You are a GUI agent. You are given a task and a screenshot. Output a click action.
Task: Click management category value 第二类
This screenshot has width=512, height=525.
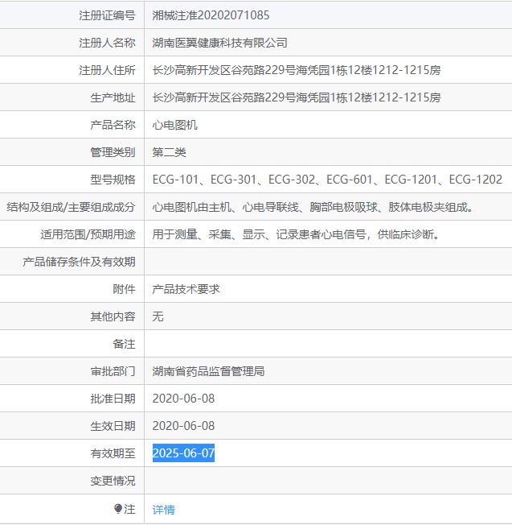point(169,152)
